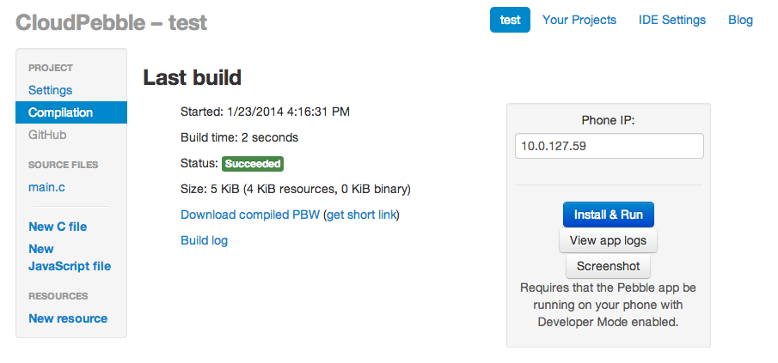This screenshot has height=363, width=778.
Task: Open the GitHub sidebar item
Action: 47,135
